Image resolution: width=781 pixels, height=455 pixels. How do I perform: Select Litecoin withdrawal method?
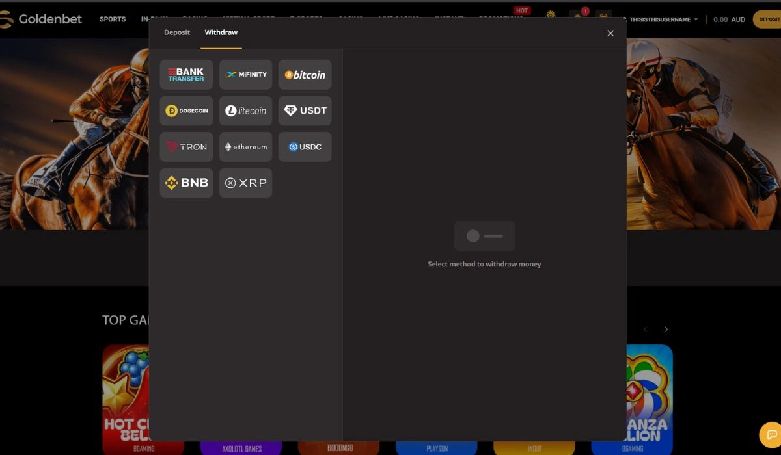coord(245,111)
